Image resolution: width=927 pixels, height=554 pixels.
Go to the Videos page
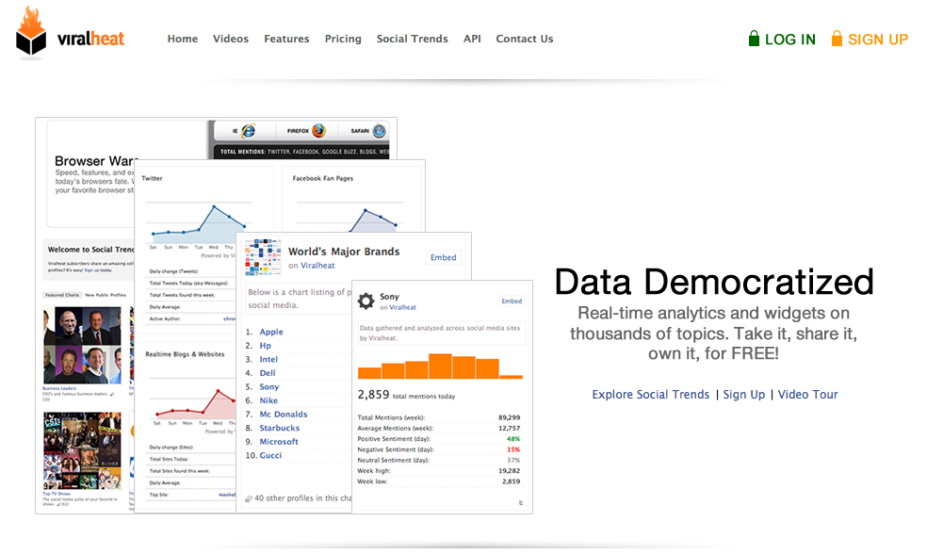(x=231, y=39)
